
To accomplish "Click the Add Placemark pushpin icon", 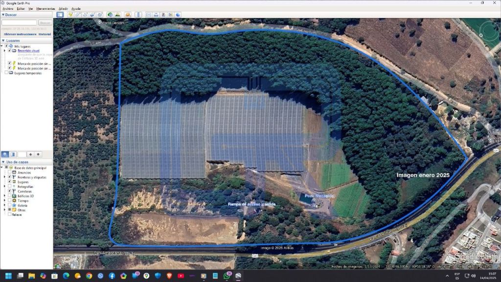I will [70, 15].
